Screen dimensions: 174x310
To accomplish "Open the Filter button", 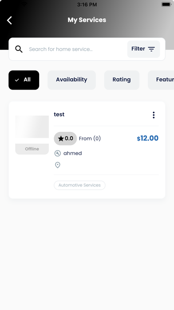I will pos(143,49).
